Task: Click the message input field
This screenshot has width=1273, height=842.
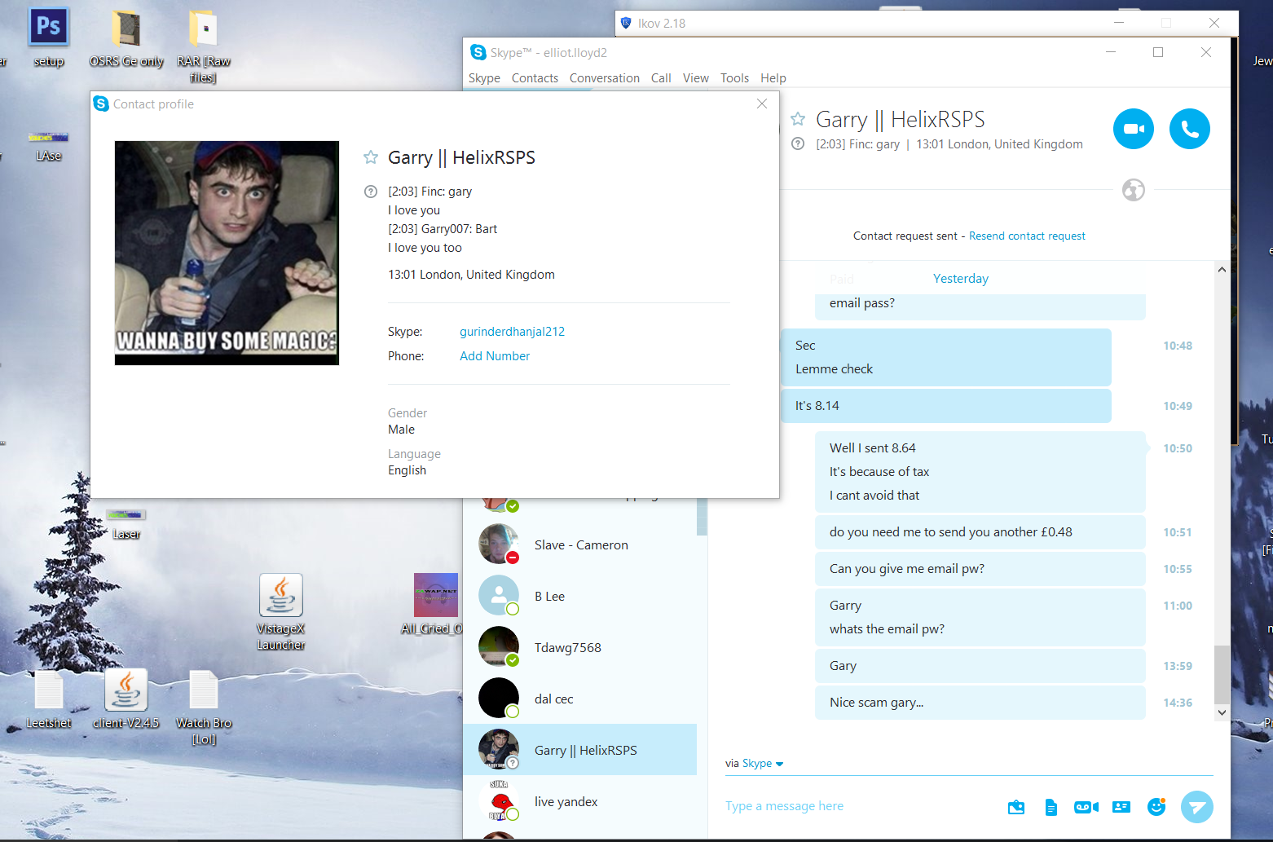Action: click(860, 806)
